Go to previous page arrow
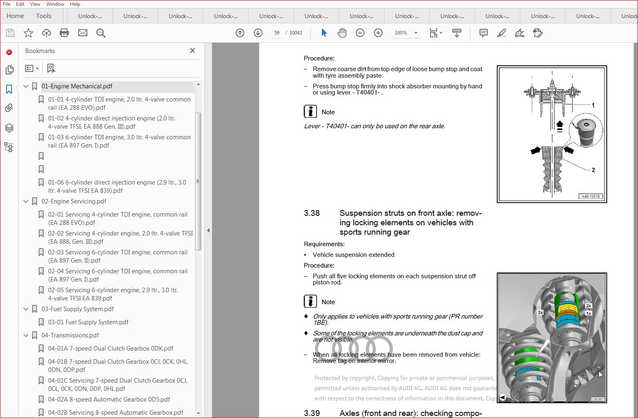The height and width of the screenshot is (418, 638). [240, 33]
